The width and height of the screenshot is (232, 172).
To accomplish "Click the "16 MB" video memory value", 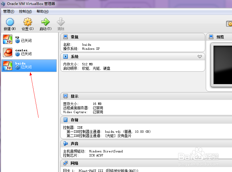I will point(97,104).
